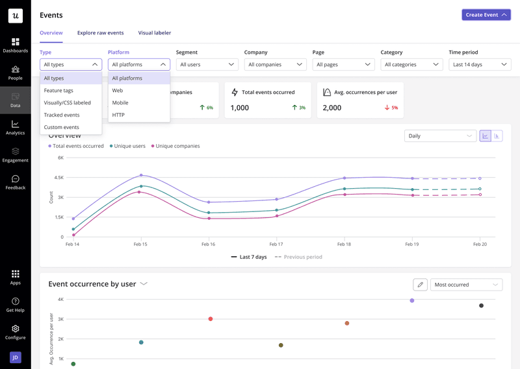
Task: Expand the Daily interval dropdown
Action: pyautogui.click(x=440, y=136)
